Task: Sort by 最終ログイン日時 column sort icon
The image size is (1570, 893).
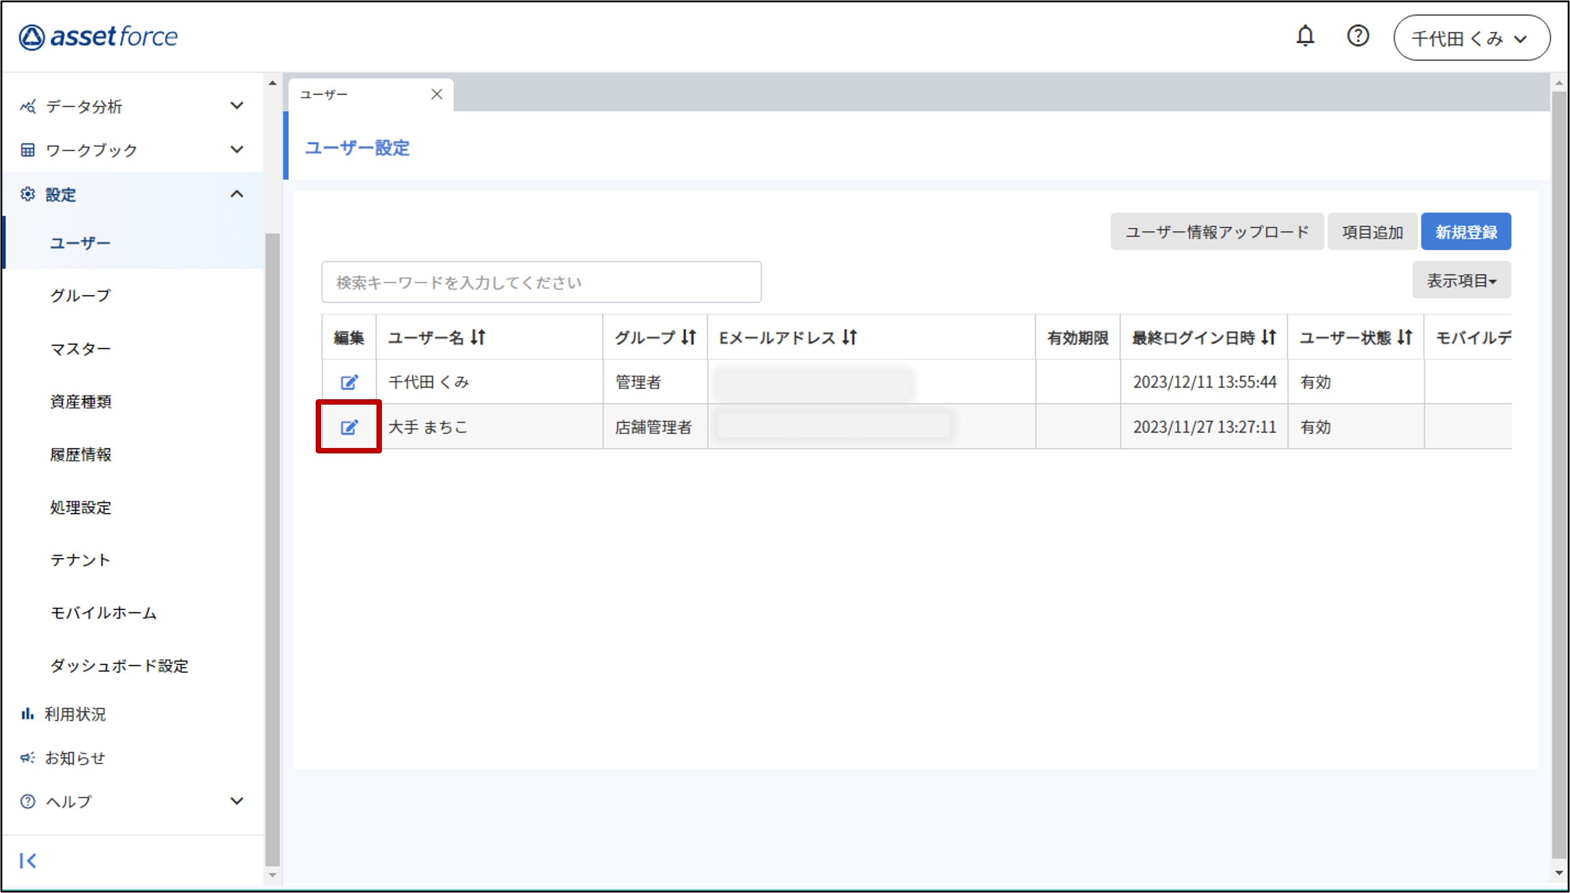Action: pos(1269,337)
